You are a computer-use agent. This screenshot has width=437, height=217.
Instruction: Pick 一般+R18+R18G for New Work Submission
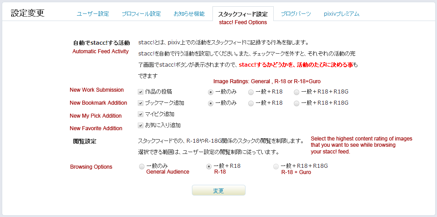pos(297,92)
